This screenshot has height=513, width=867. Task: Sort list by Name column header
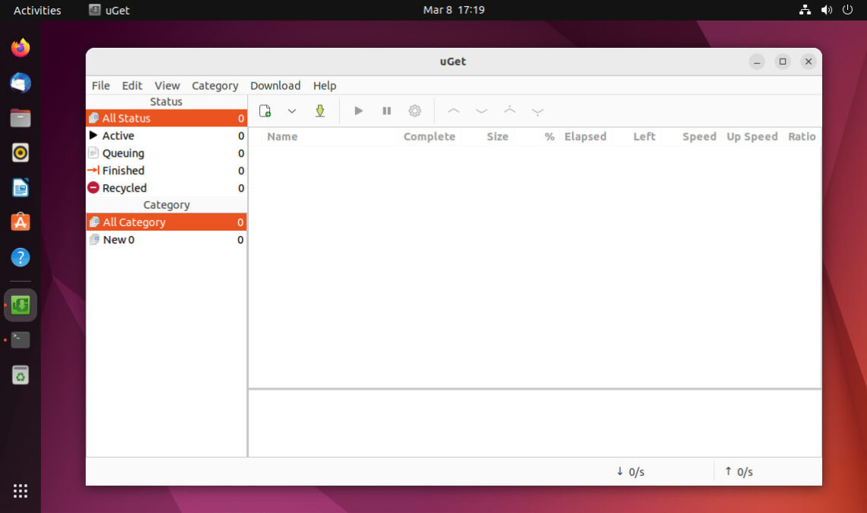tap(282, 137)
